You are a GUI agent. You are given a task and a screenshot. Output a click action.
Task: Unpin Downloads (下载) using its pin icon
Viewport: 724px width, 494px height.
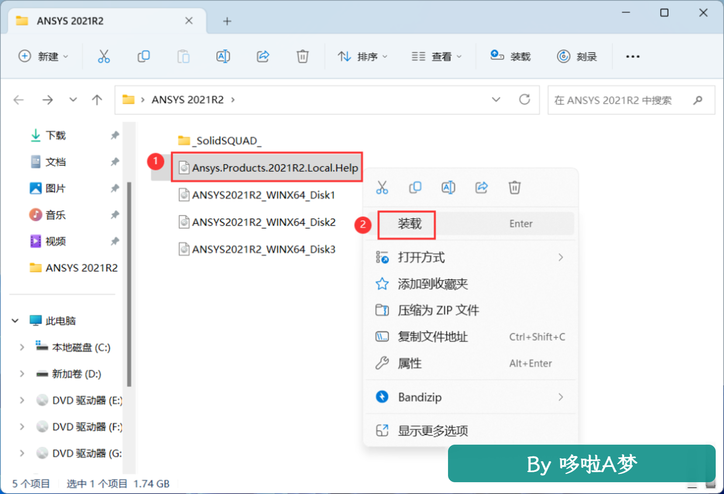115,135
